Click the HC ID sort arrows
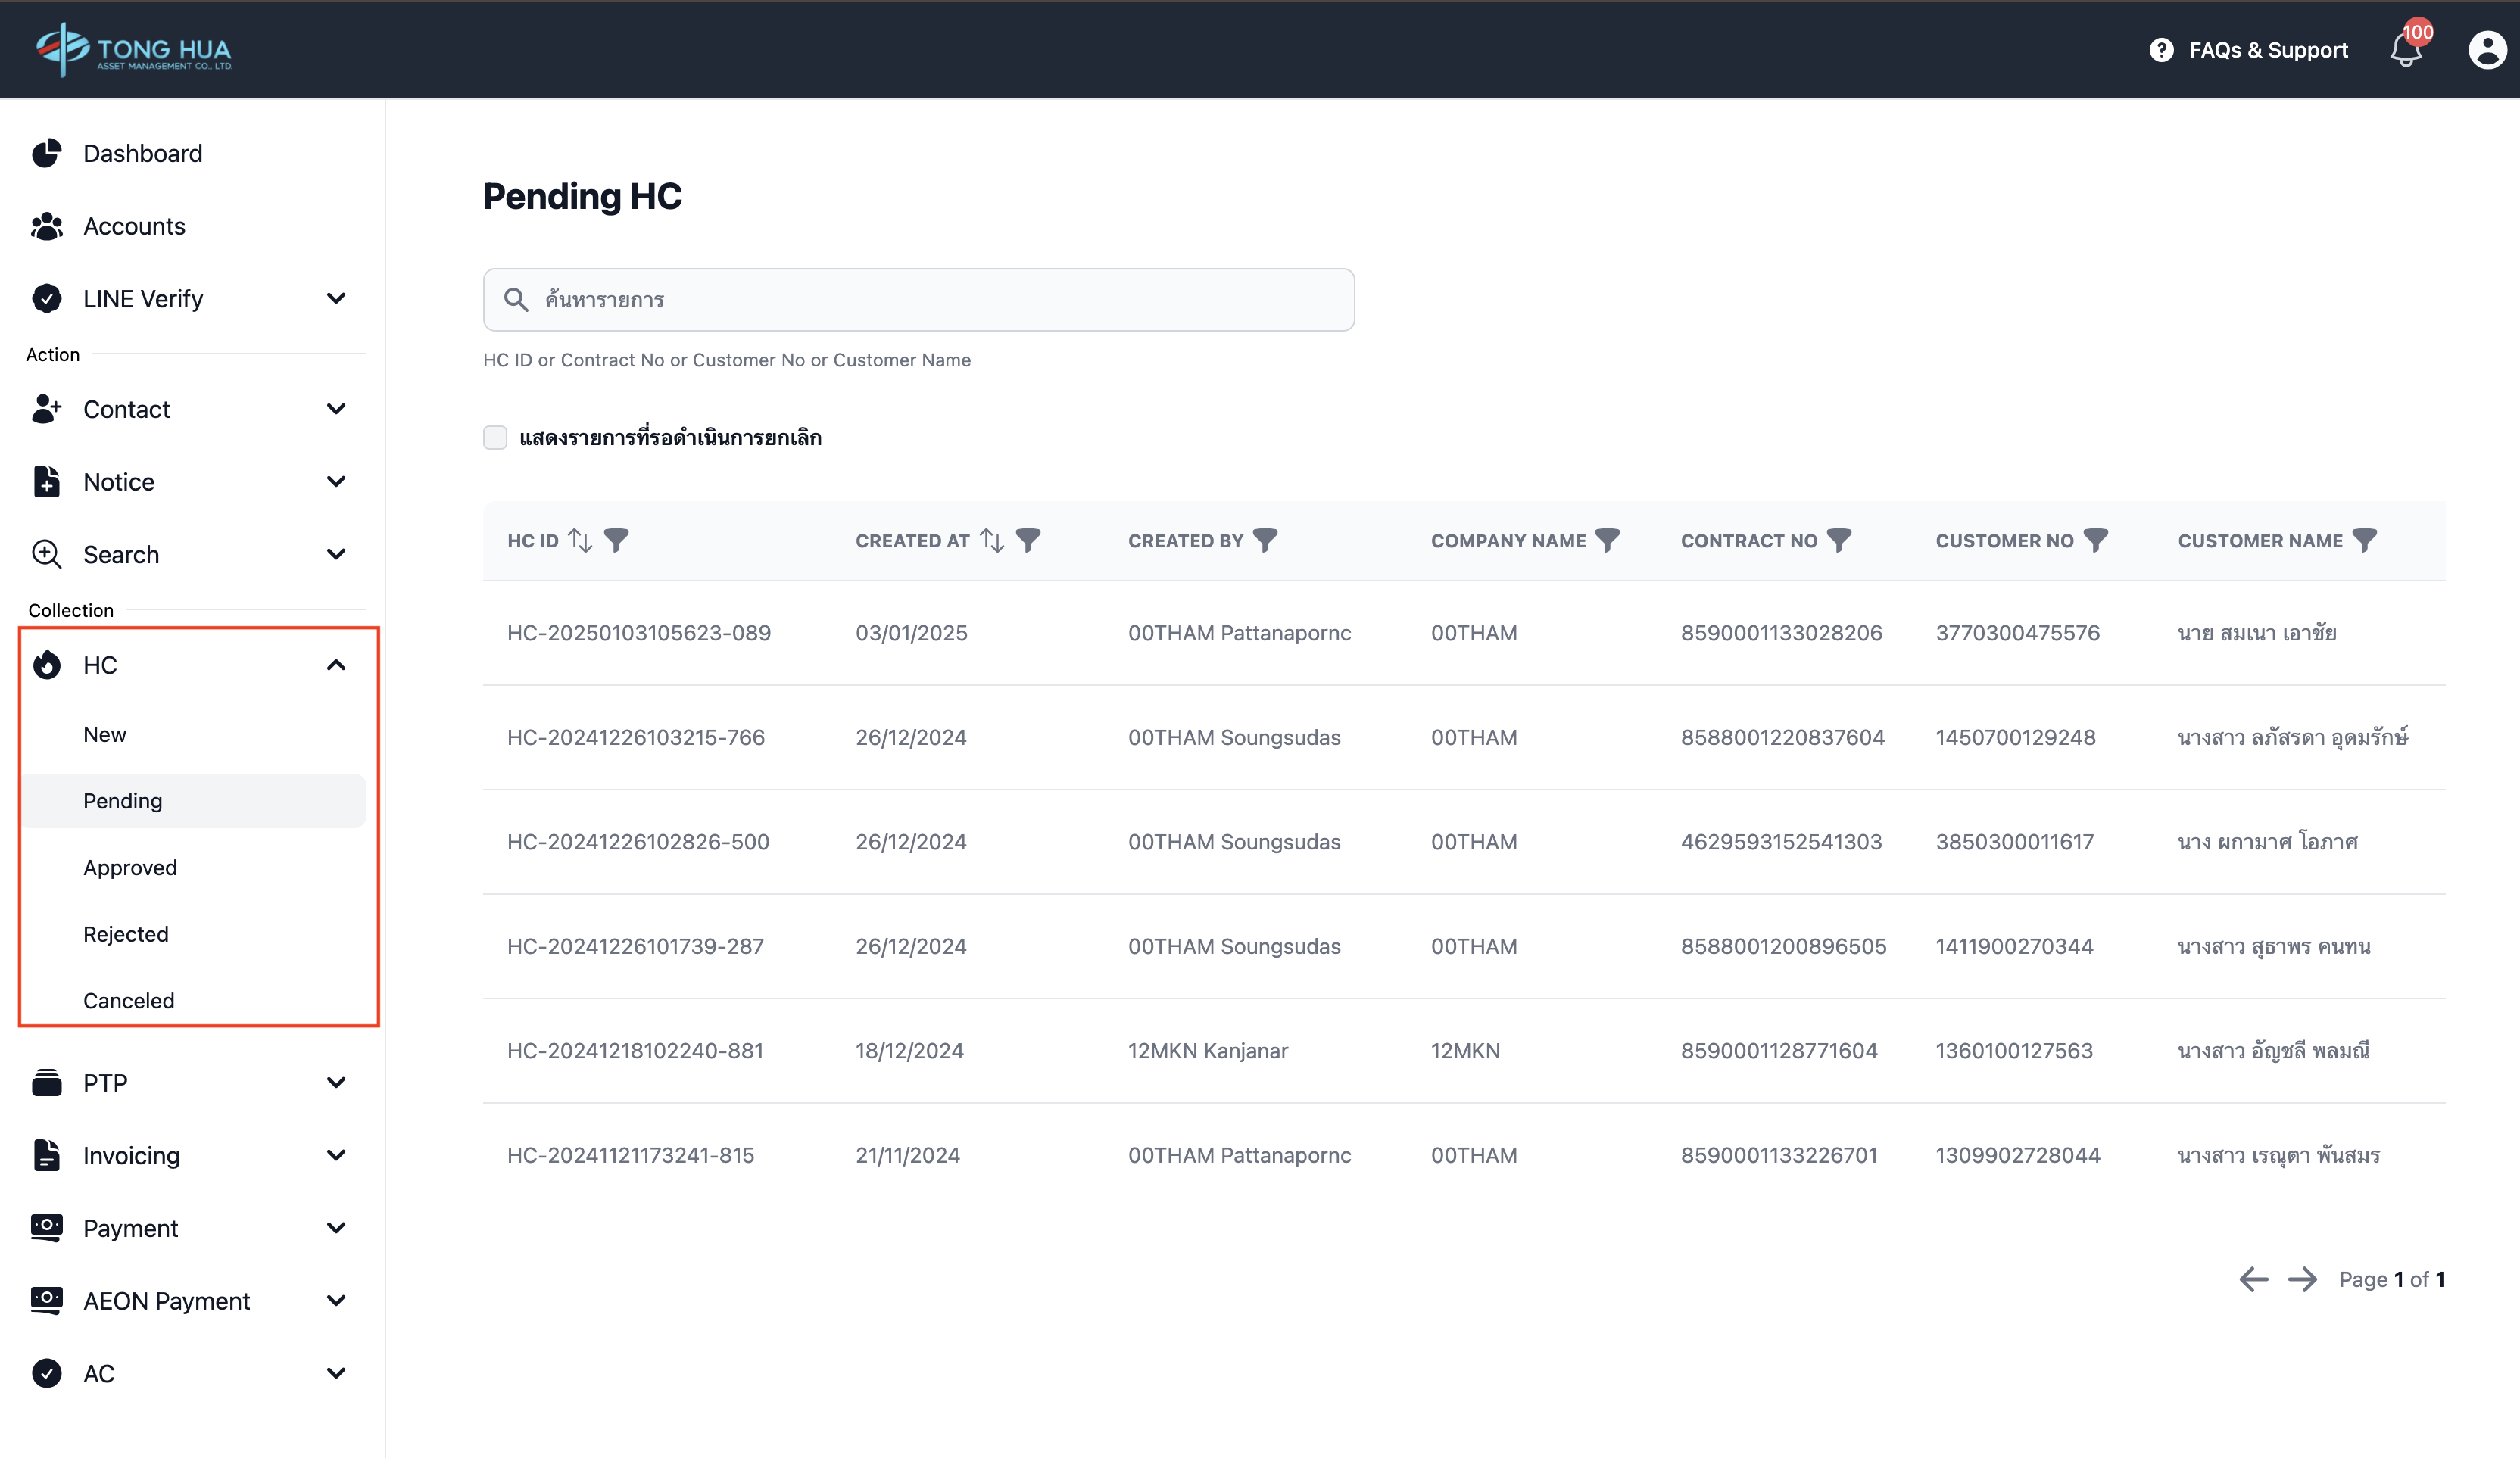The image size is (2520, 1458). click(580, 540)
